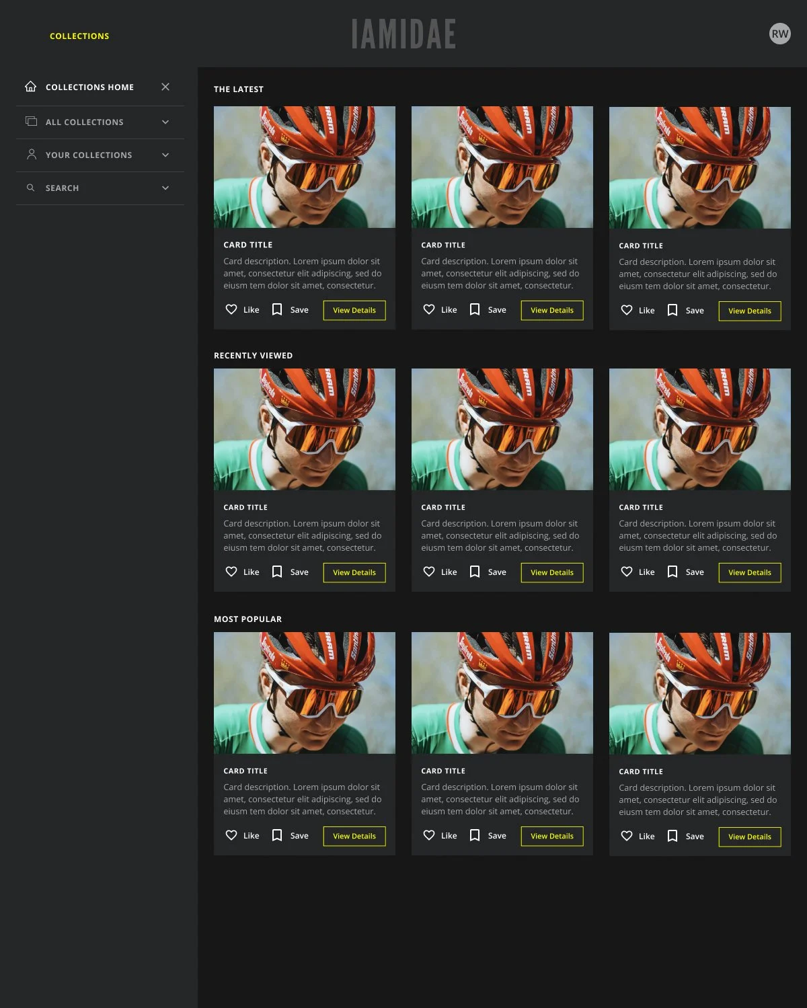
Task: Save the first card in The Latest
Action: click(290, 309)
